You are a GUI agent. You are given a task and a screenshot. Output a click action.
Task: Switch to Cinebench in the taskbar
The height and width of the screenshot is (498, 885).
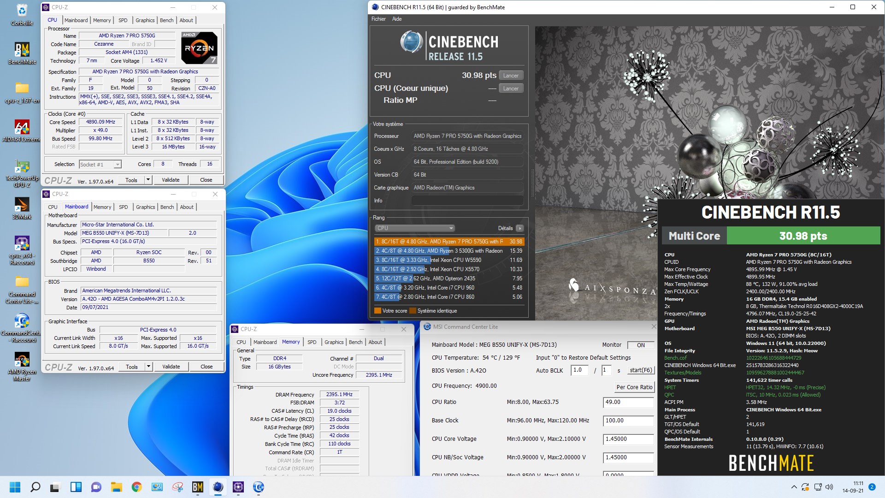(218, 487)
